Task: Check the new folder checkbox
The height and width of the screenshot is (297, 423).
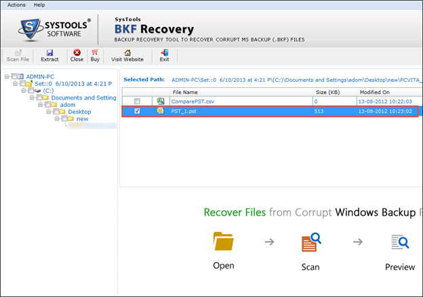Action: point(64,118)
